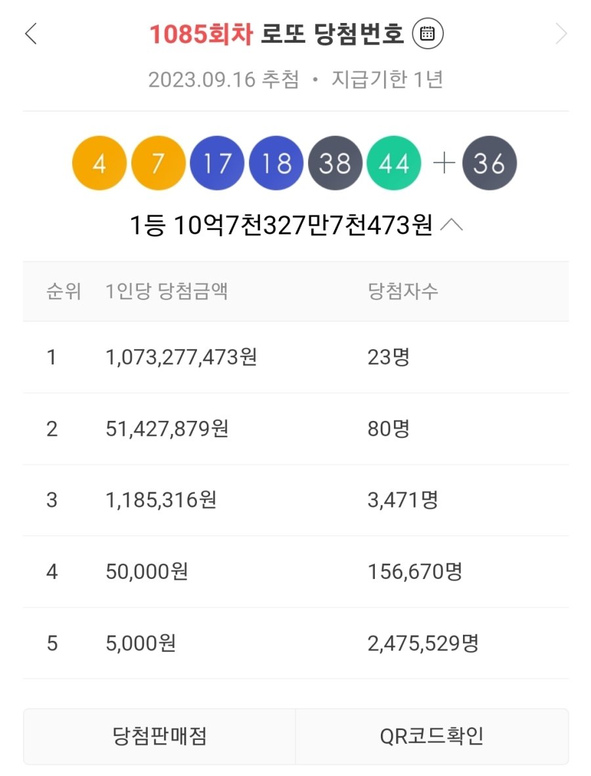Select the gray number 38 ball

[335, 163]
